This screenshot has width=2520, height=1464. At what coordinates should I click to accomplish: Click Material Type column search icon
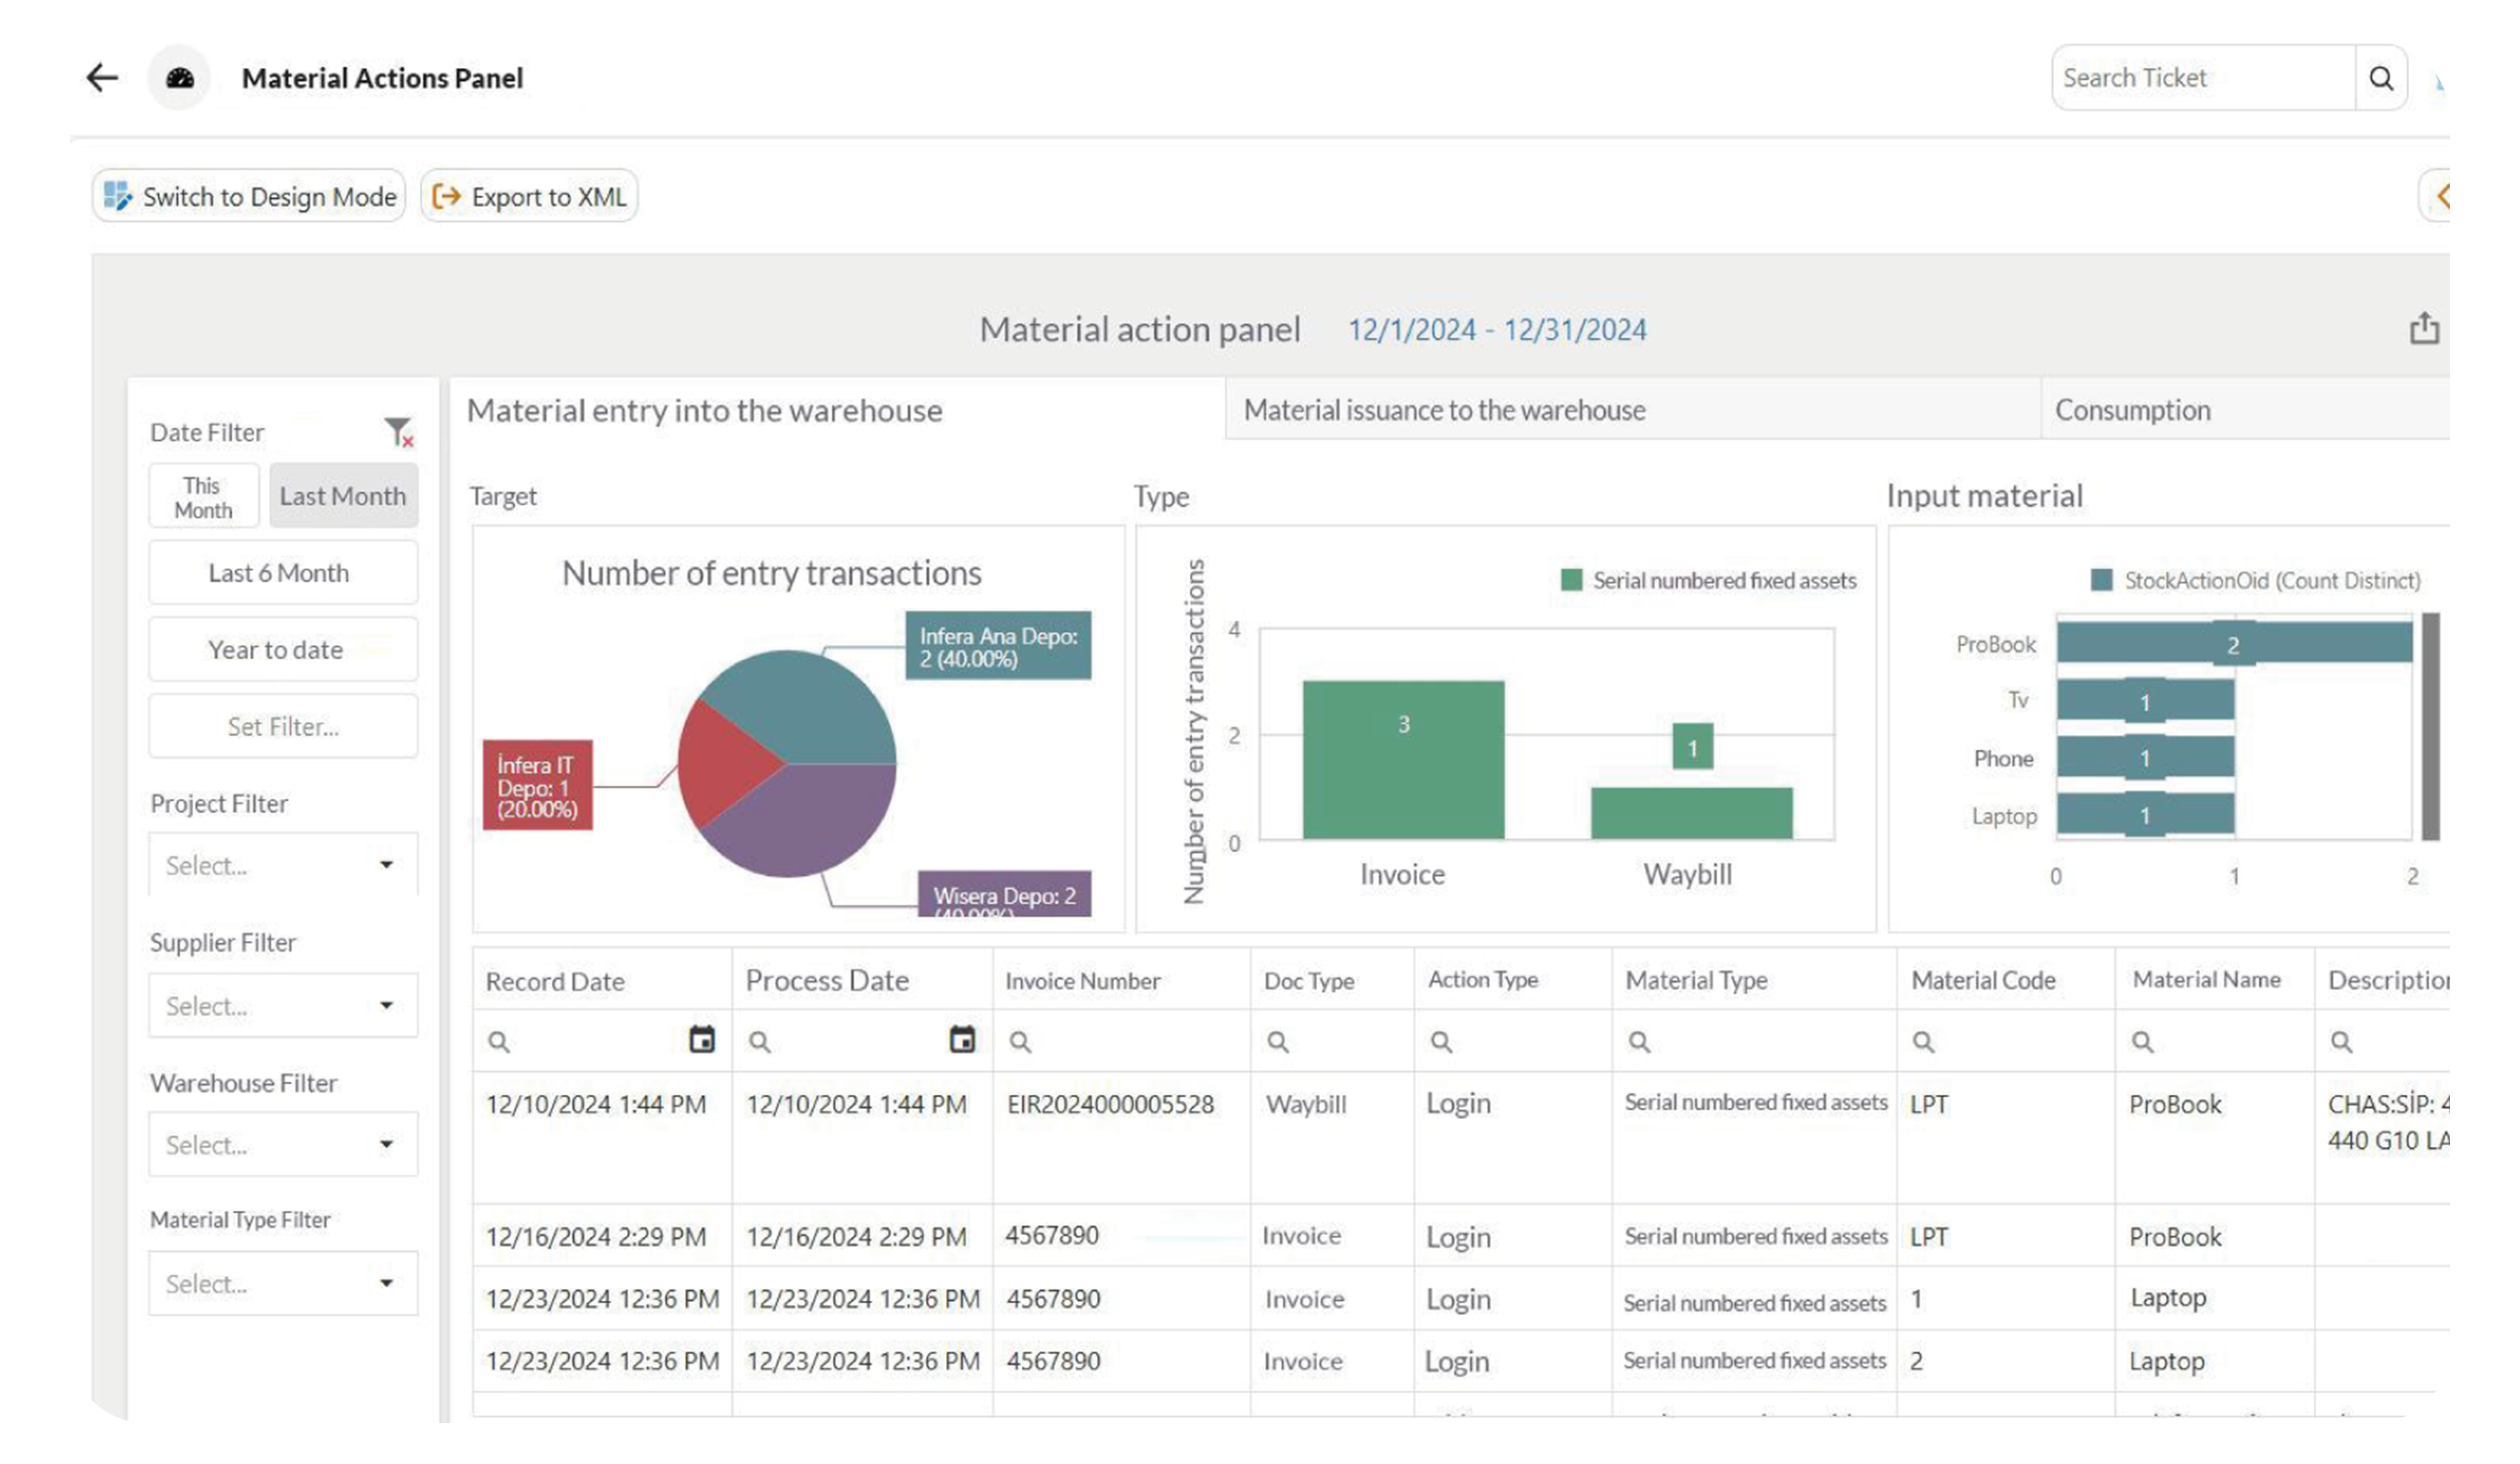coord(1639,1042)
